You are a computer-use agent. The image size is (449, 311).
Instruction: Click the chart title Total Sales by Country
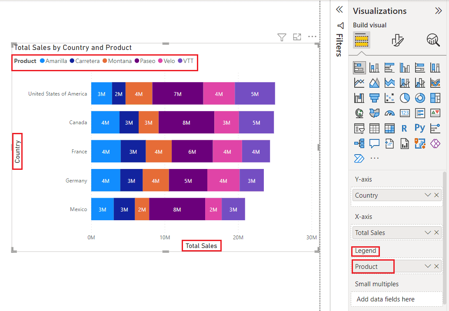pos(73,47)
